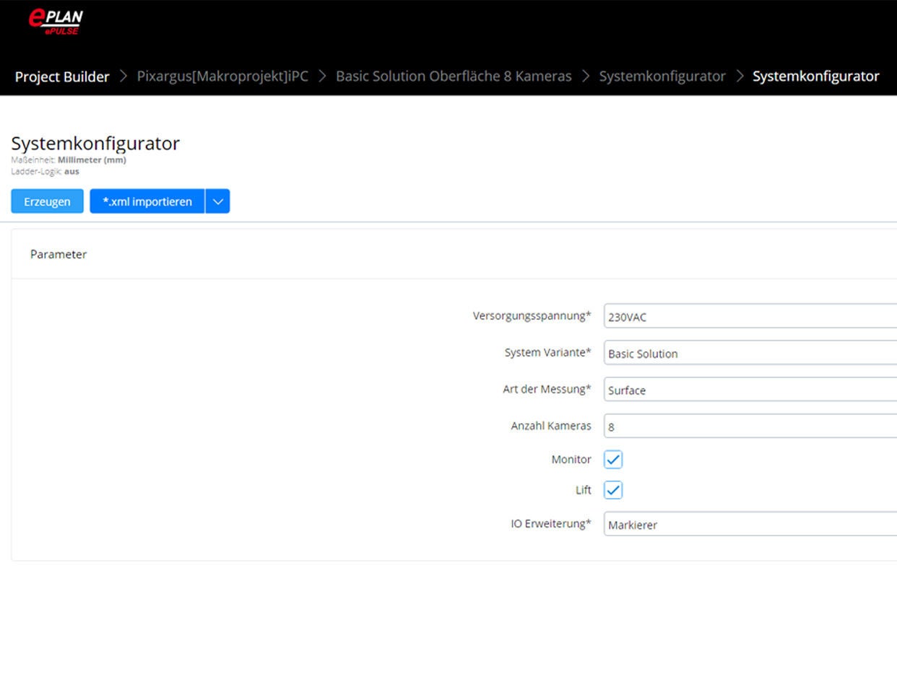Viewport: 897px width, 674px height.
Task: Click the Erzeugen button
Action: [x=46, y=201]
